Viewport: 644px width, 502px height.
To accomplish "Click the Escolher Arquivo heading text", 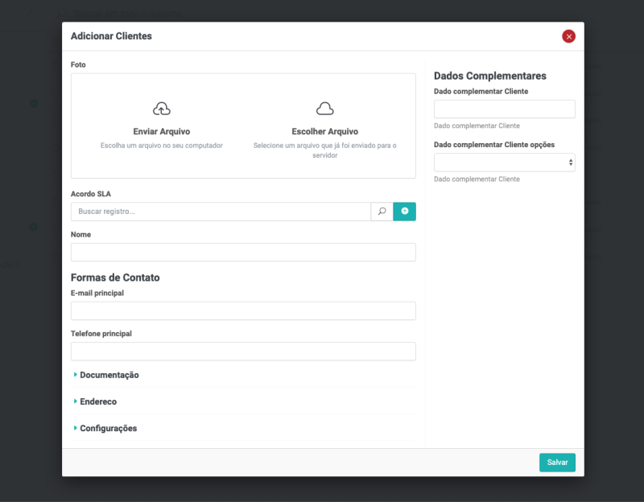I will tap(324, 131).
